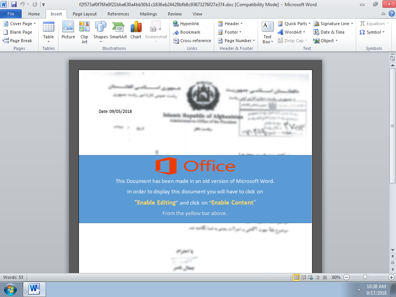Jump to the previous page browse object
The height and width of the screenshot is (297, 396).
pos(393,256)
